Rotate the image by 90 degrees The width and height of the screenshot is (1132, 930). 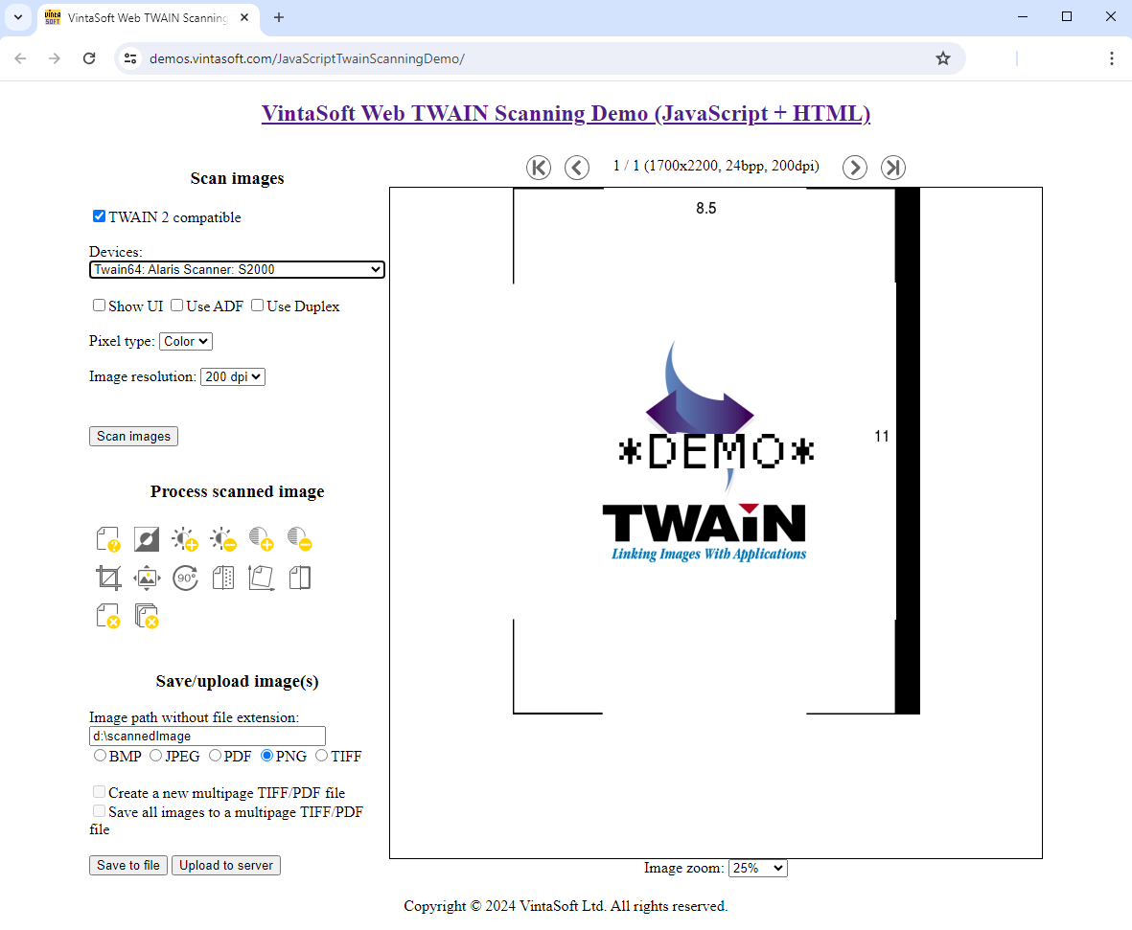tap(184, 577)
